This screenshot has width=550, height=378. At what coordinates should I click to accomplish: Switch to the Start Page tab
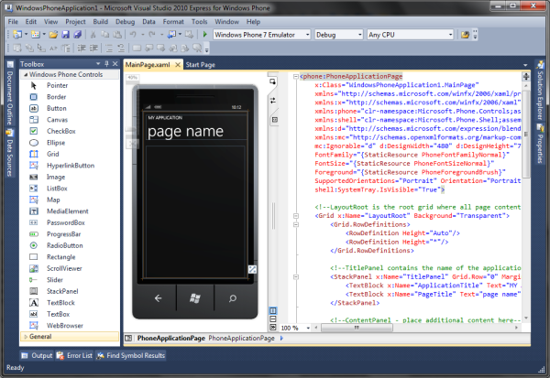200,65
